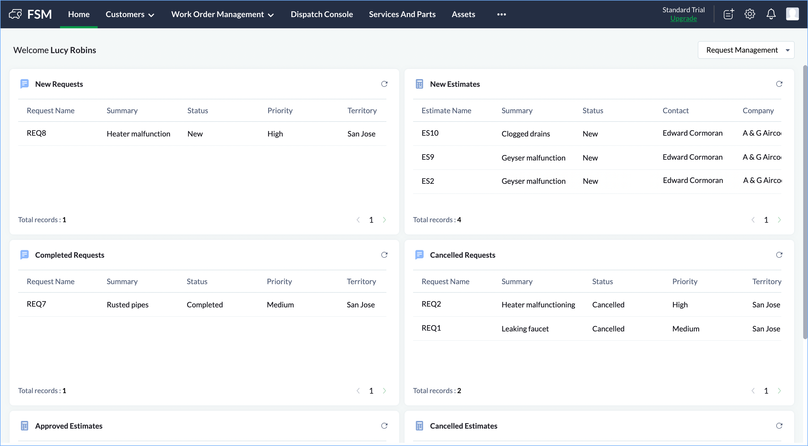Click the Priority header in New Requests
Viewport: 808px width, 446px height.
pos(280,111)
